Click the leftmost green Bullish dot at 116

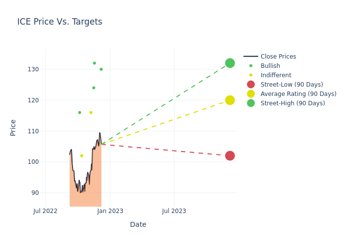pyautogui.click(x=79, y=113)
